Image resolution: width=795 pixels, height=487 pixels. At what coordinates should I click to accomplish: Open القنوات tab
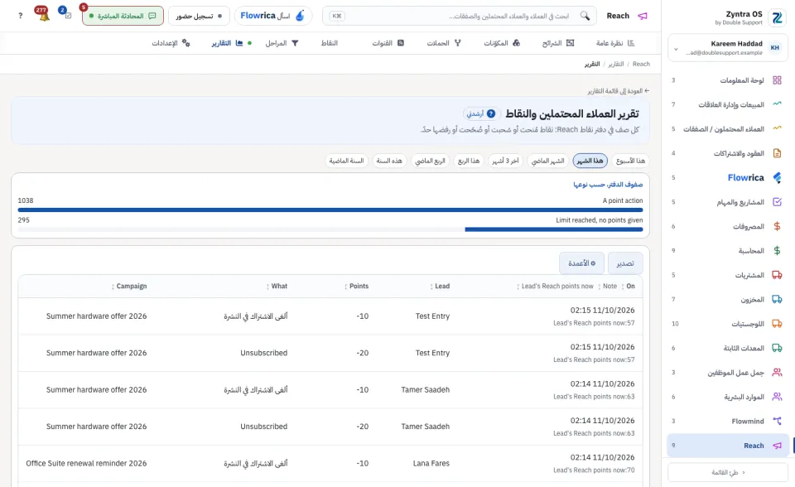tap(388, 43)
